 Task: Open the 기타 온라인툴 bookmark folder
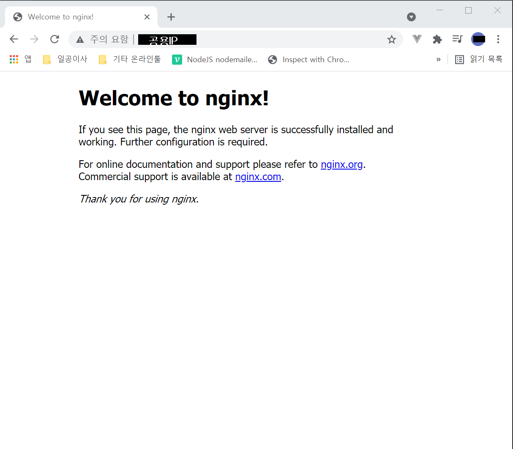pyautogui.click(x=130, y=59)
